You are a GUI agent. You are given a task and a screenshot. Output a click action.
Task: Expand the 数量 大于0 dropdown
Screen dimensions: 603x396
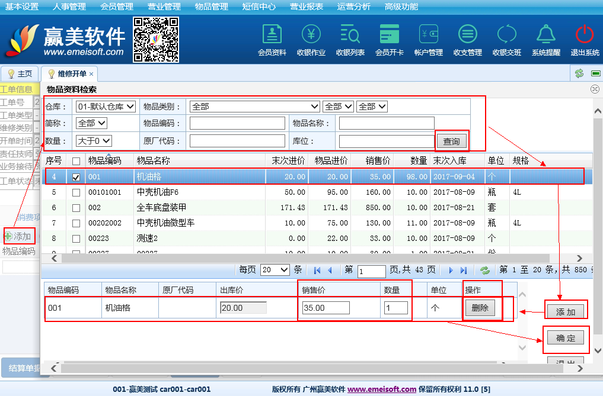[94, 141]
